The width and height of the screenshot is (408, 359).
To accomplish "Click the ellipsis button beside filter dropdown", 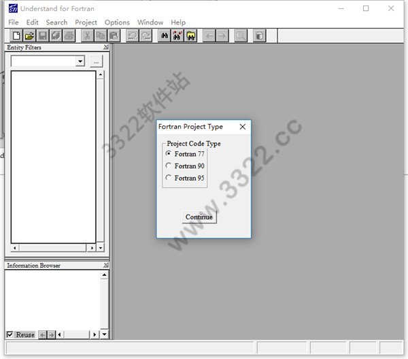I will [x=97, y=61].
